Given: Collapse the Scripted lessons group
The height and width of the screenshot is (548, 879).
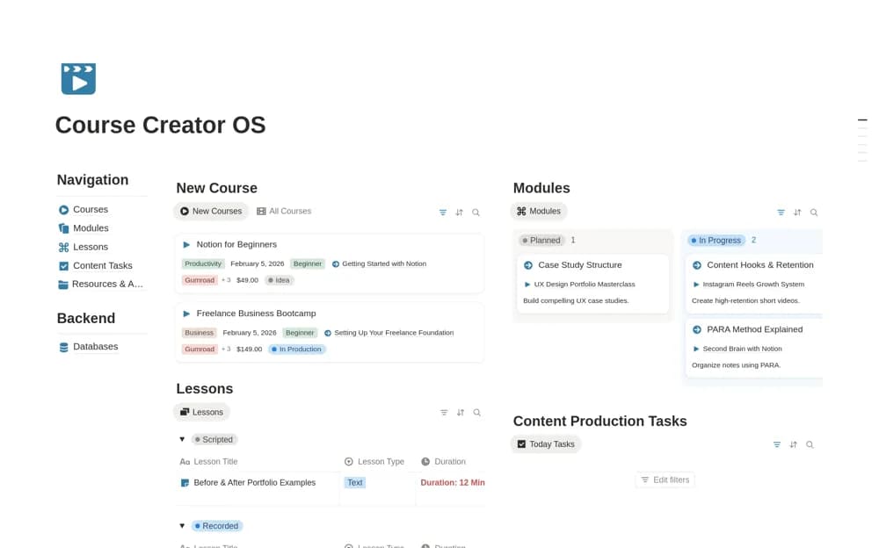Looking at the screenshot, I should pos(182,440).
